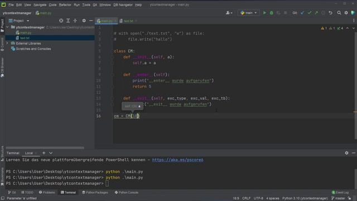Click the Git commit checkmark icon
357x201 pixels.
click(309, 13)
